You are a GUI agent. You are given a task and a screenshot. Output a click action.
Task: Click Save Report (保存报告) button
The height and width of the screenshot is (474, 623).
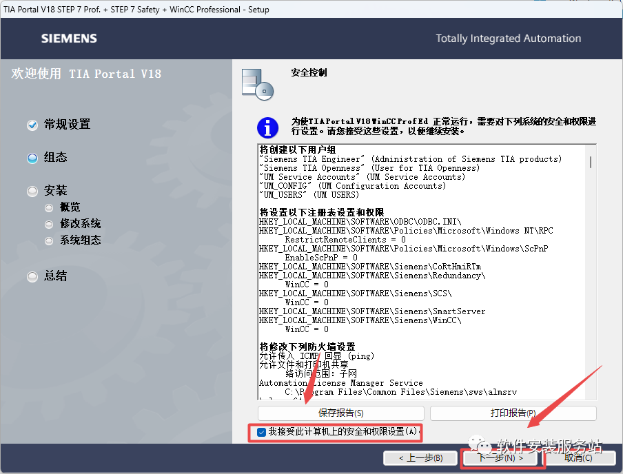tap(341, 413)
